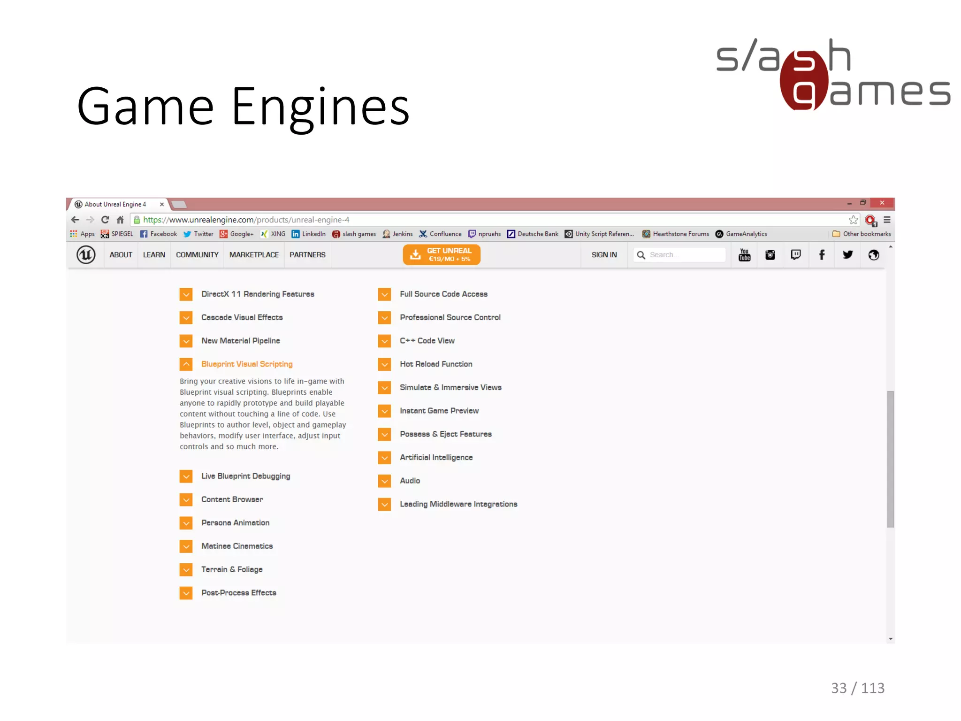
Task: Select the About Unreal Engine 4 tab
Action: (118, 204)
